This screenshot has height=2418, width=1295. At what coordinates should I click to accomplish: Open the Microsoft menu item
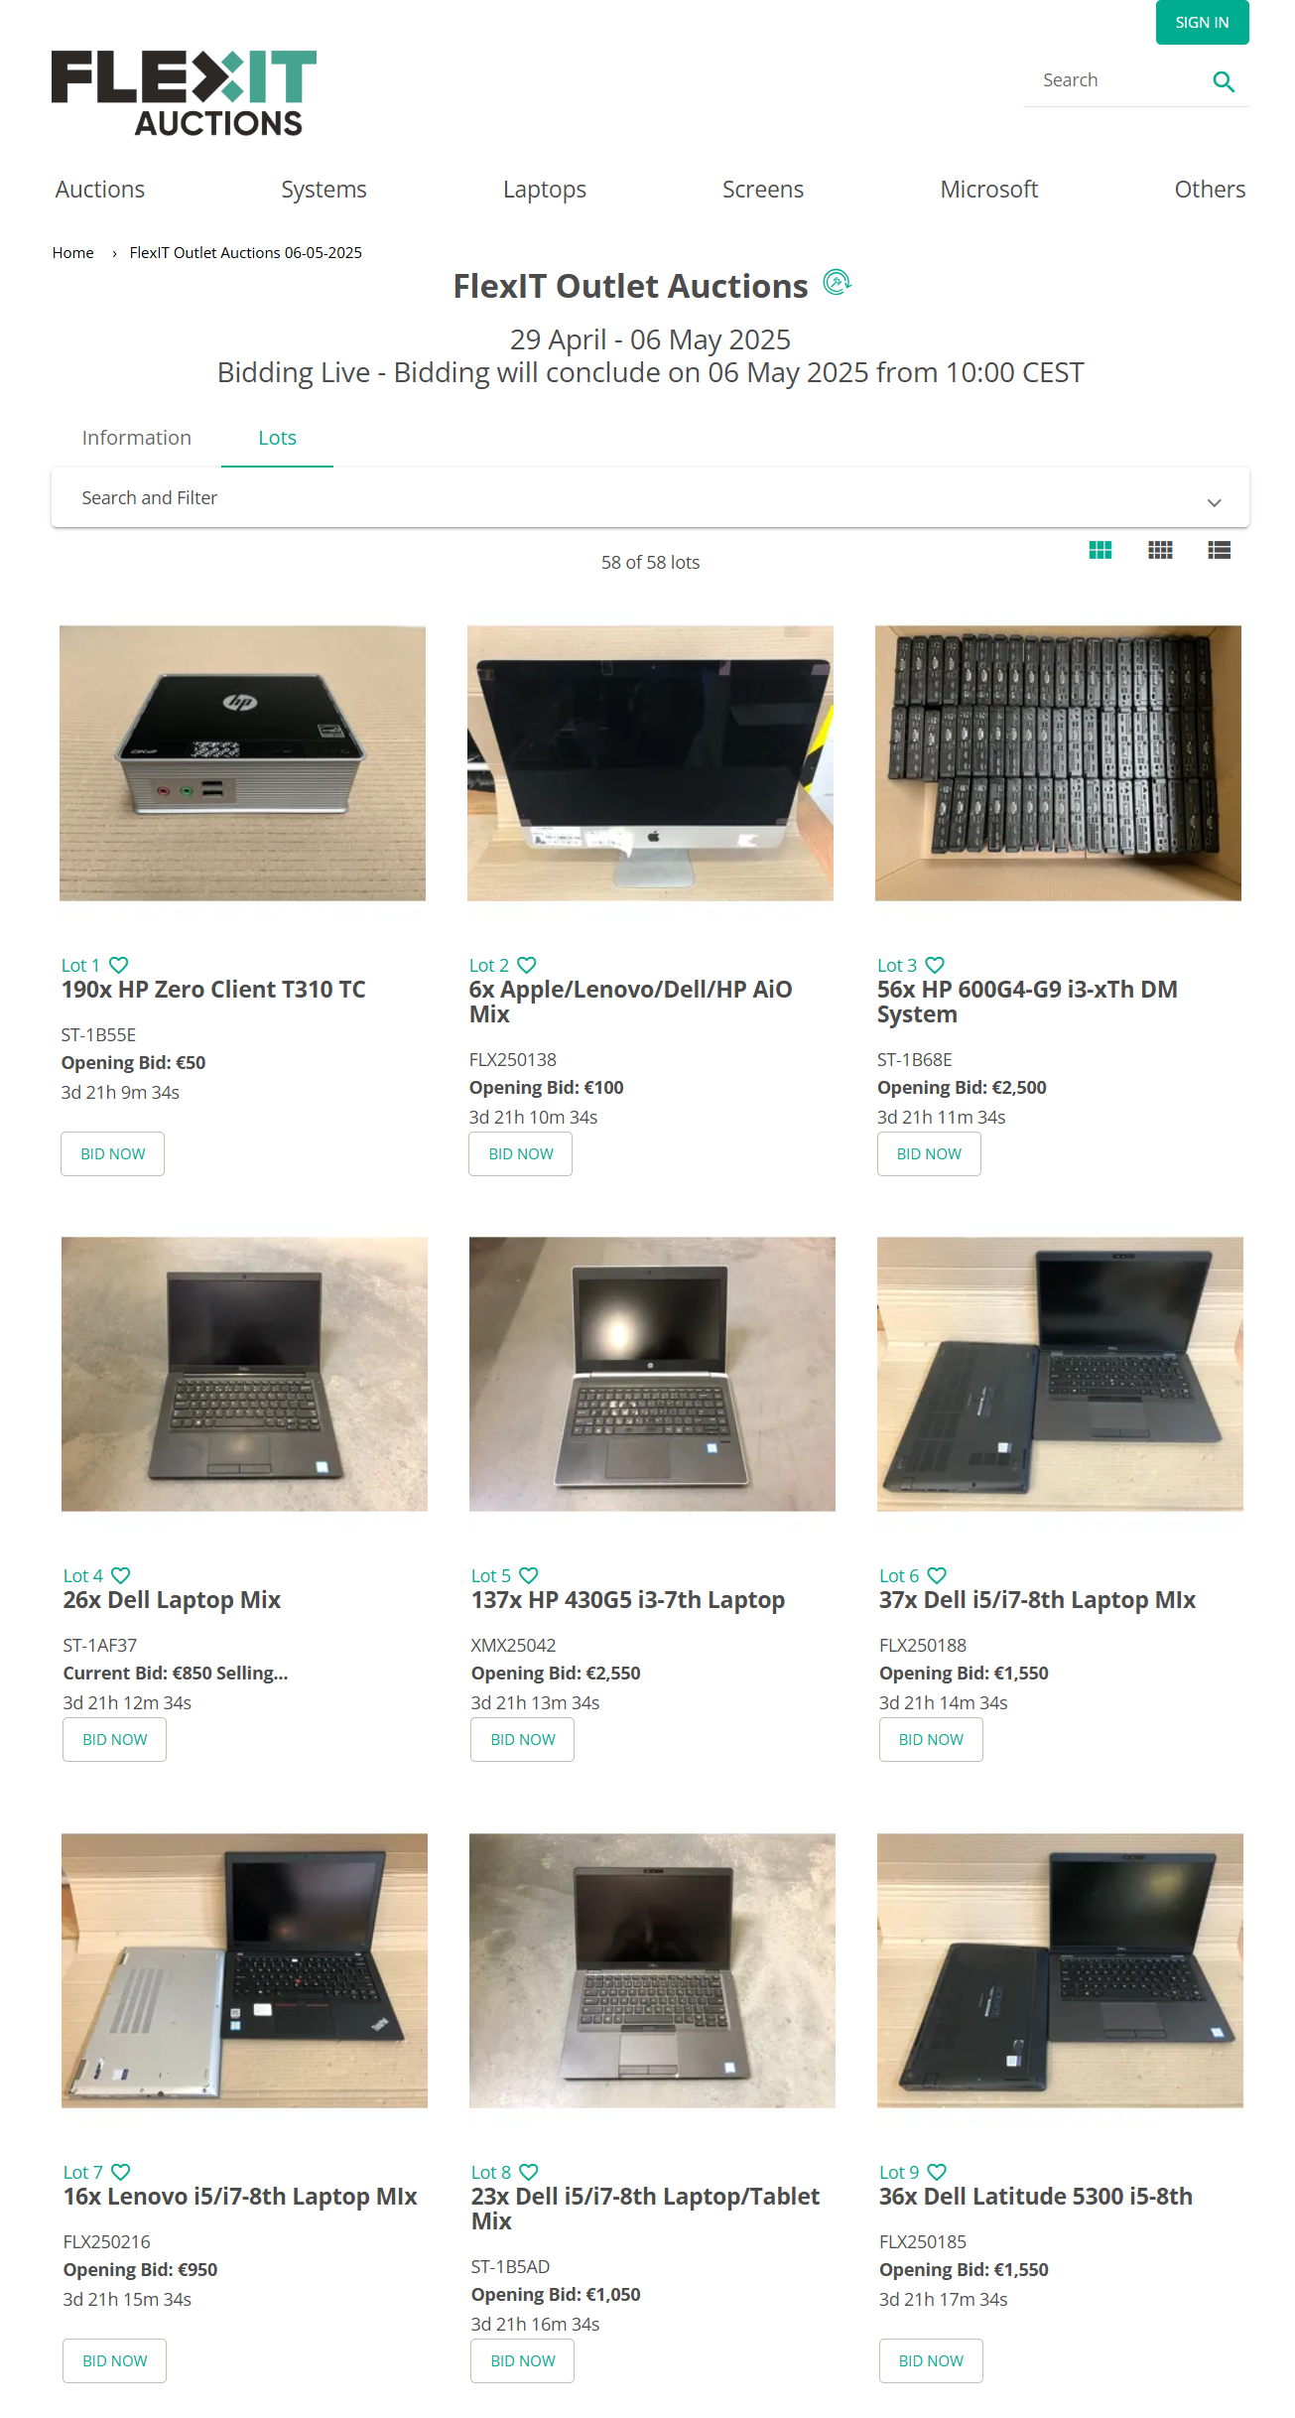(988, 190)
